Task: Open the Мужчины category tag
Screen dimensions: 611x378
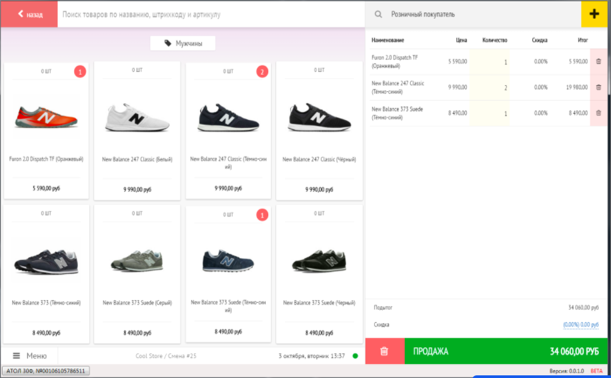Action: 183,43
